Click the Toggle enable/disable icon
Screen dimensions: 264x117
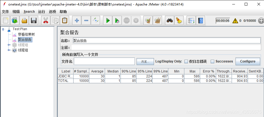tap(96, 20)
